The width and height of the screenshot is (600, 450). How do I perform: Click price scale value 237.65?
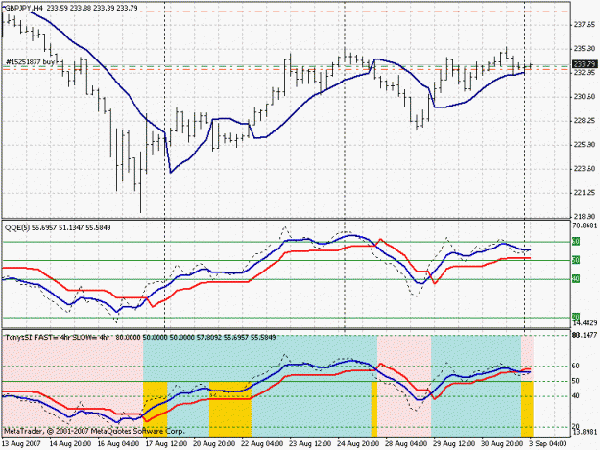pyautogui.click(x=585, y=25)
